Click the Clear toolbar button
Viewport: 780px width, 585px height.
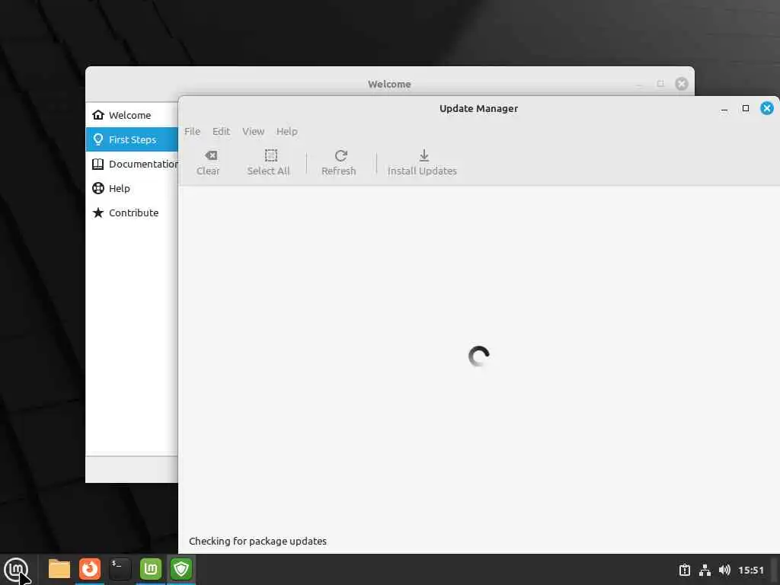click(x=208, y=163)
